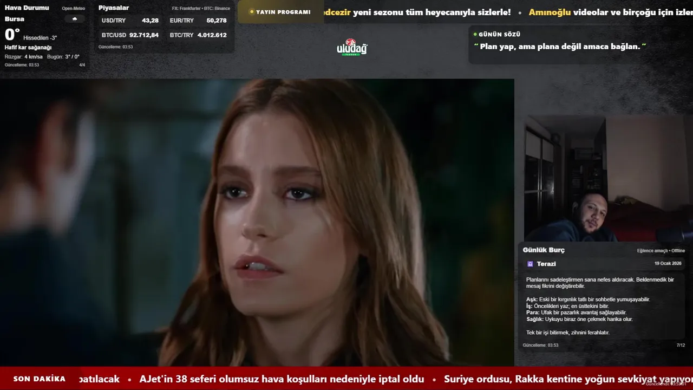Click the Sağlık horoscope line

(579, 319)
